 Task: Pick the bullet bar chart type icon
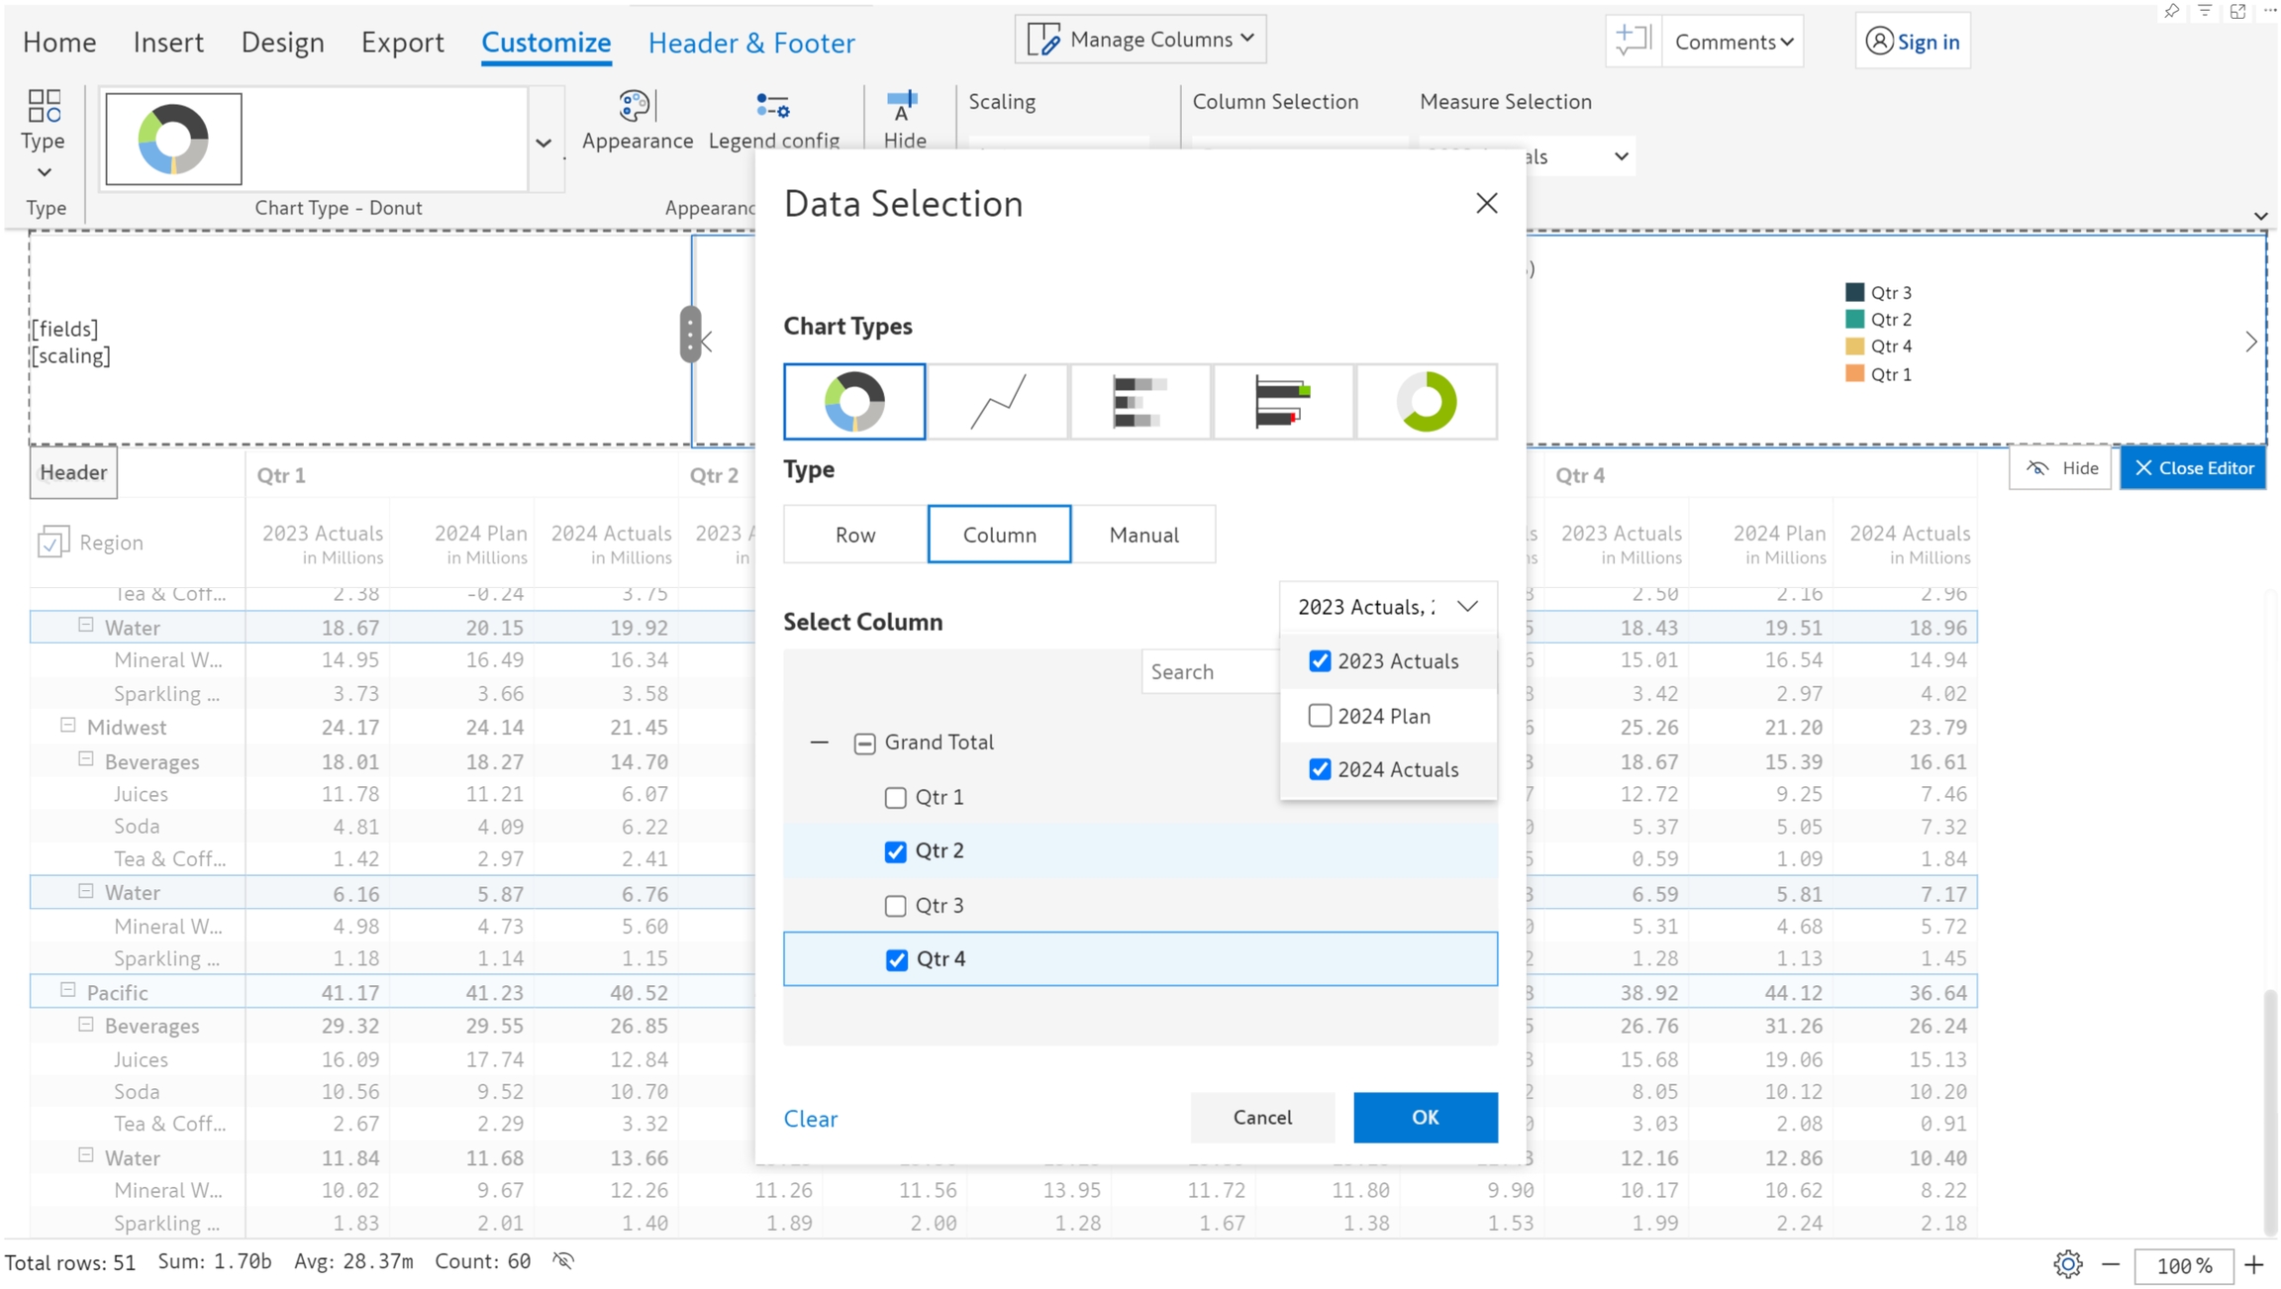tap(1283, 401)
